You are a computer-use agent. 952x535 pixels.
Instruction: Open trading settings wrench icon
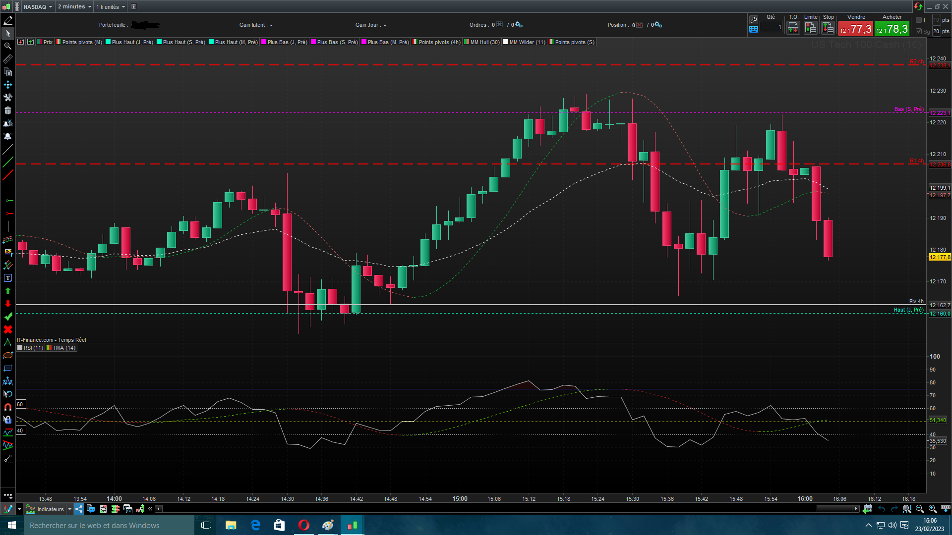tap(754, 19)
